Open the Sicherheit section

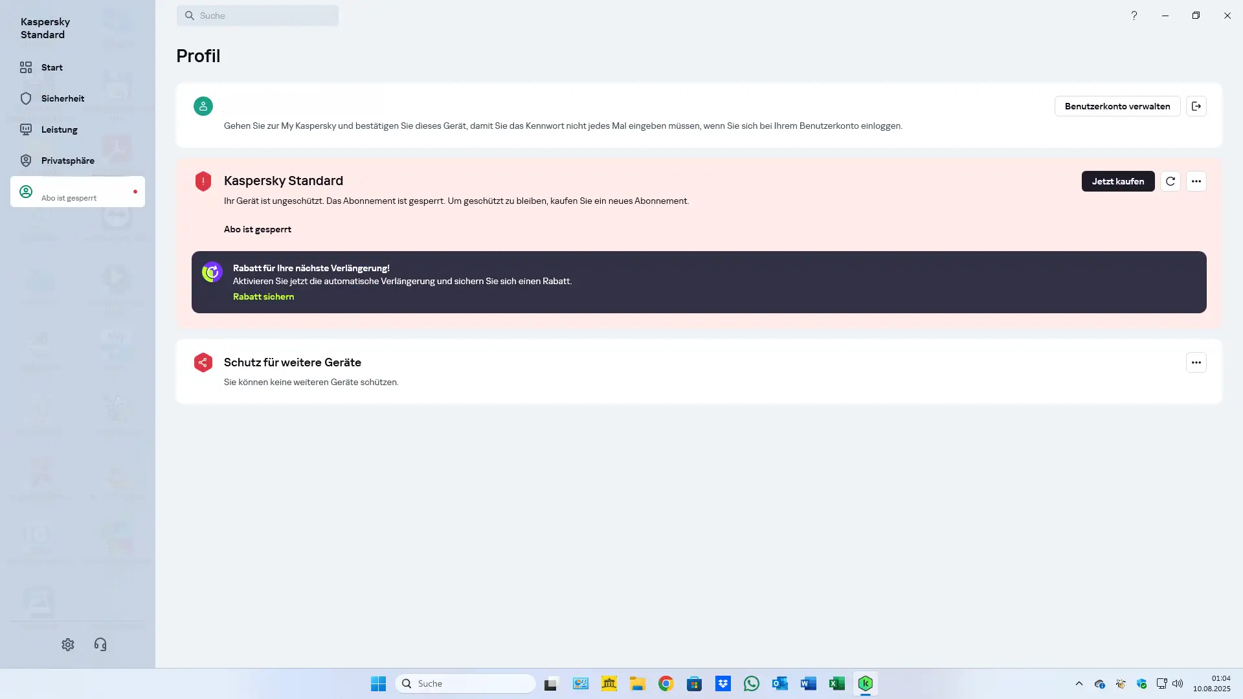tap(62, 98)
